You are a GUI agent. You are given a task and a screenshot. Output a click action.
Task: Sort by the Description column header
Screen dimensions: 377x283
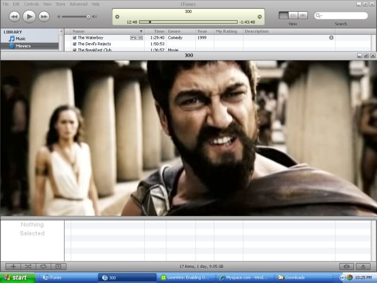[289, 32]
